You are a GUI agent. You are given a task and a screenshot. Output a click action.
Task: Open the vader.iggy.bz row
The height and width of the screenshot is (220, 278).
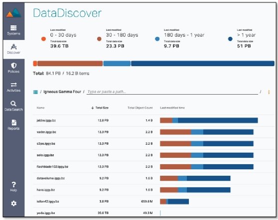click(x=154, y=132)
